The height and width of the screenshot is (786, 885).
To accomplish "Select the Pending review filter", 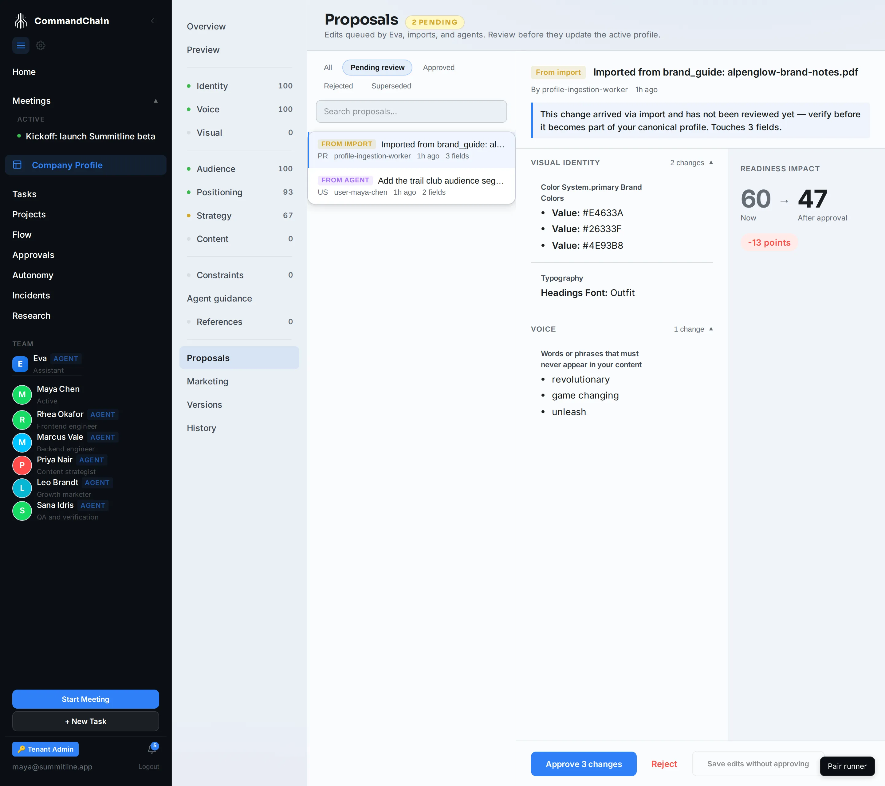I will pos(377,68).
